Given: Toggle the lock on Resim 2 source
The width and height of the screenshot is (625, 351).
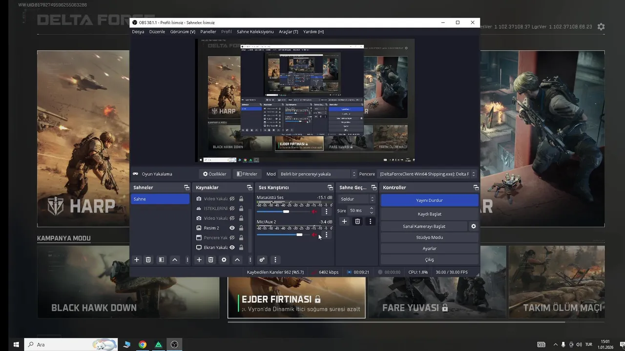Looking at the screenshot, I should 241,228.
